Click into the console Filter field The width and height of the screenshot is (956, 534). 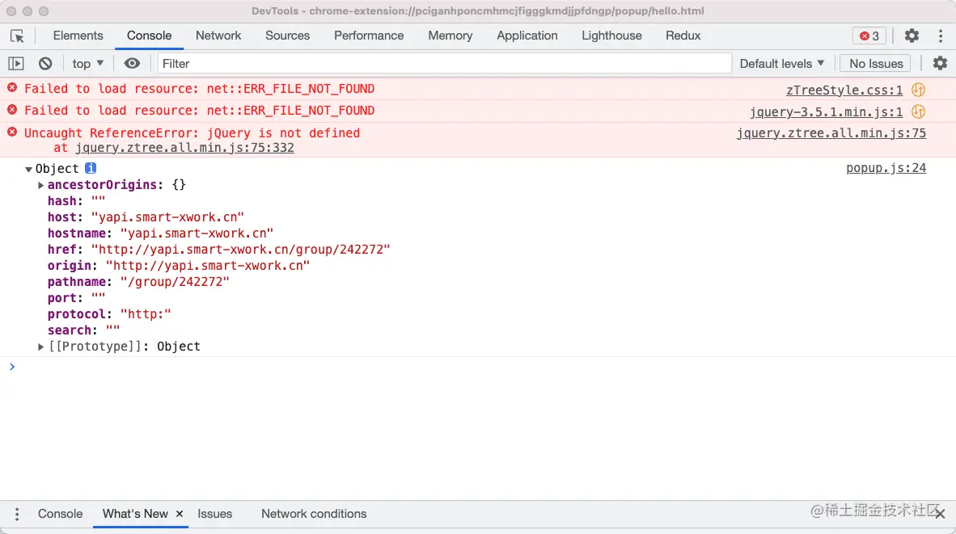(445, 63)
